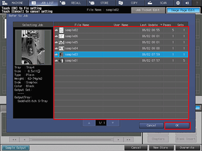The width and height of the screenshot is (202, 151).
Task: Sort by File Name column header
Action: tap(82, 25)
